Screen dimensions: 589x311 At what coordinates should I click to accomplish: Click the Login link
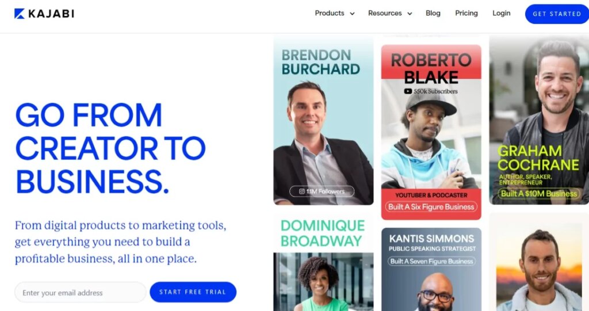[x=502, y=13]
